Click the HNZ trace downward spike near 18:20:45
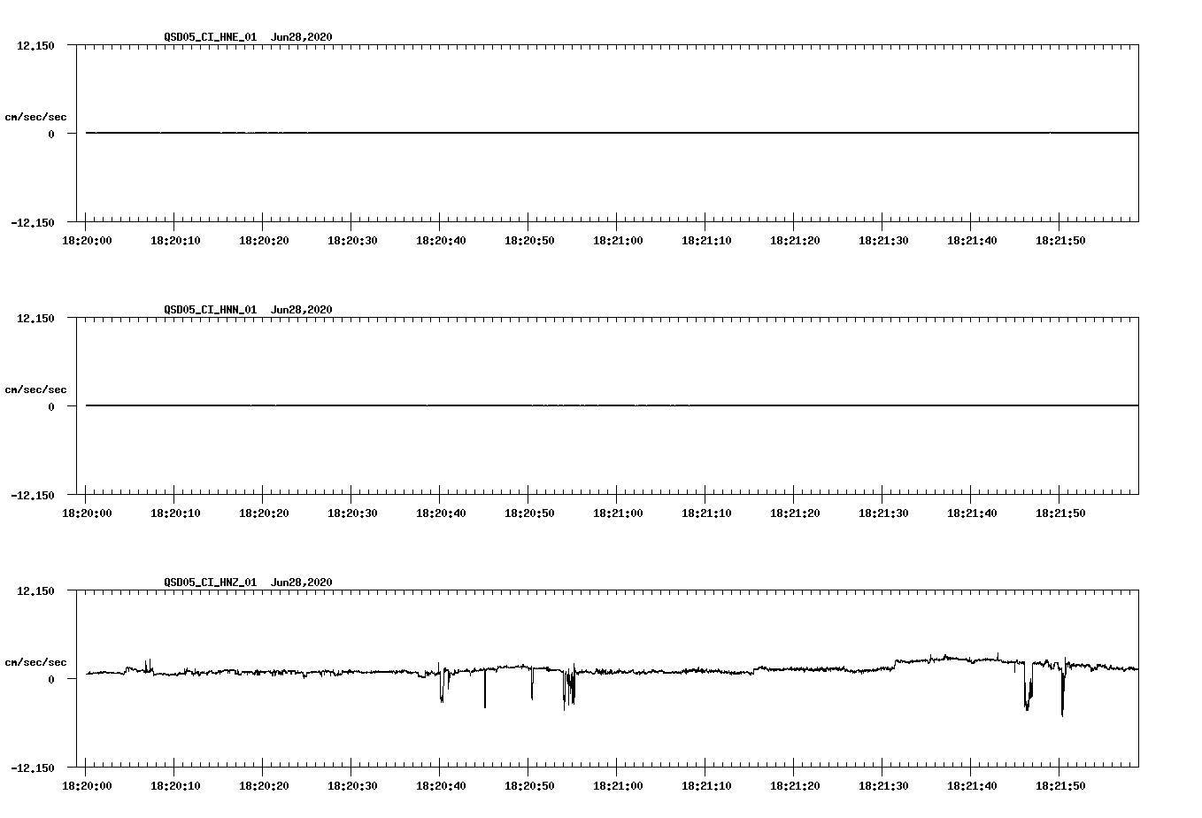The image size is (1202, 818). tap(485, 689)
